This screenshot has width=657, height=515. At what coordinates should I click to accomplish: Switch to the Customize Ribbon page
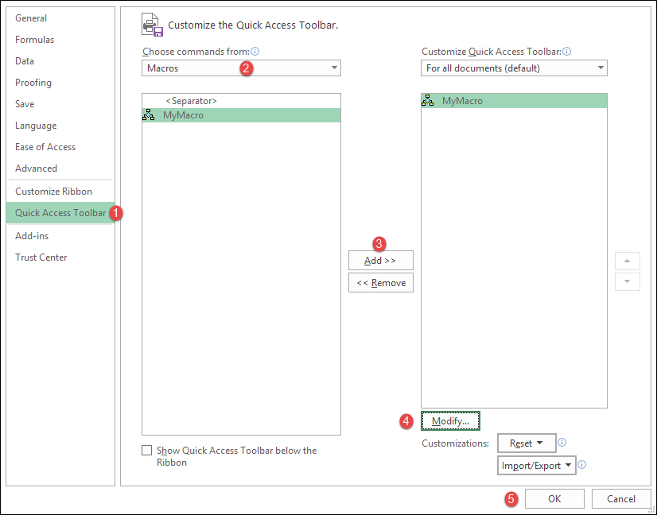(x=56, y=191)
